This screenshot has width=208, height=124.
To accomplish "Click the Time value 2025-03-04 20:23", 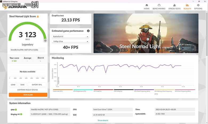I will coord(175,109).
